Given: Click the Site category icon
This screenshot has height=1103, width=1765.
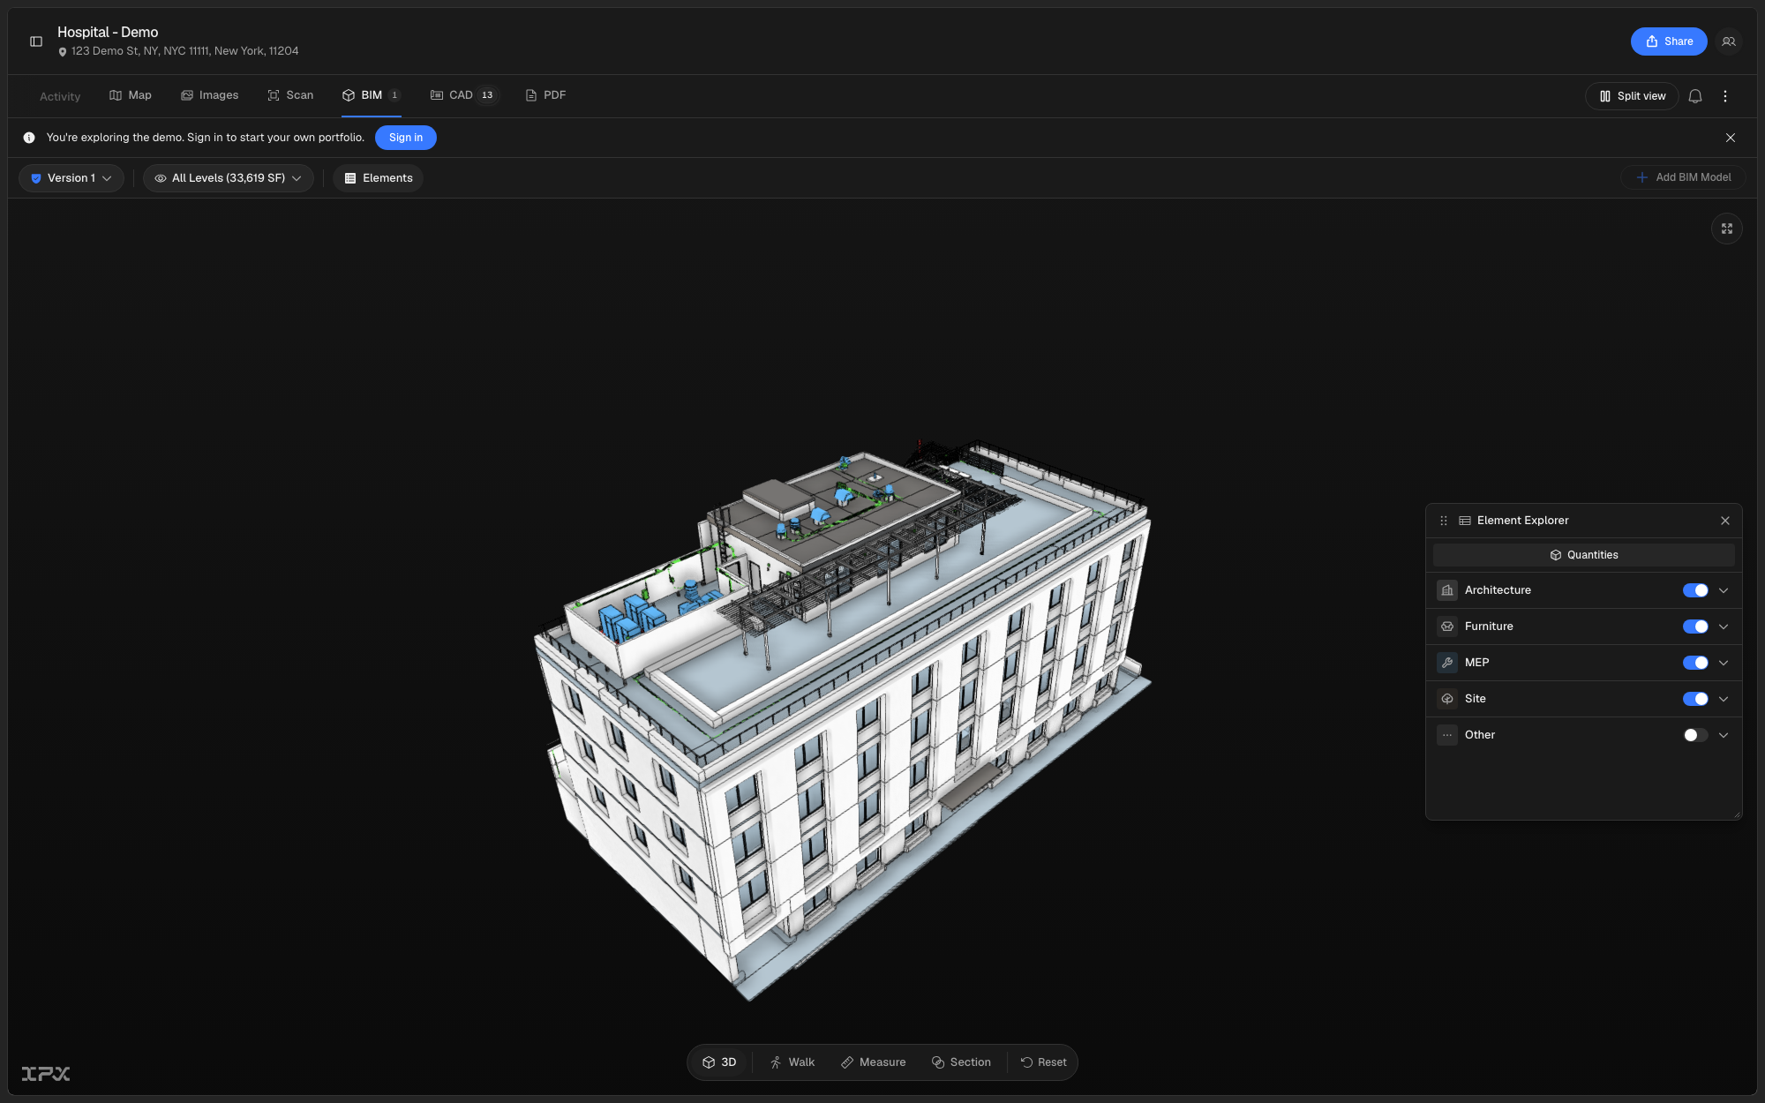Looking at the screenshot, I should pos(1447,699).
